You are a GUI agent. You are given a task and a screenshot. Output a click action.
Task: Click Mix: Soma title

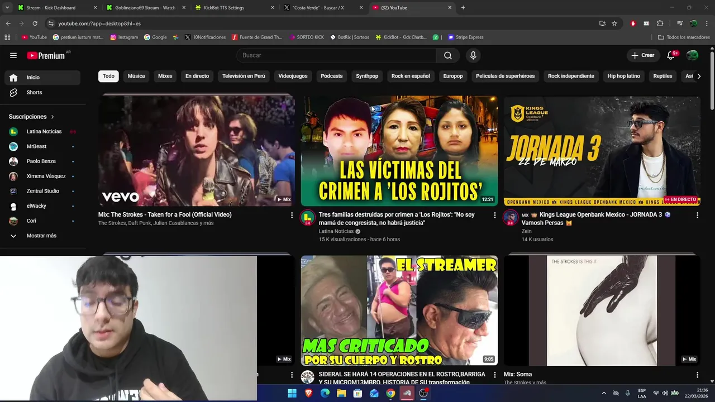click(x=518, y=374)
